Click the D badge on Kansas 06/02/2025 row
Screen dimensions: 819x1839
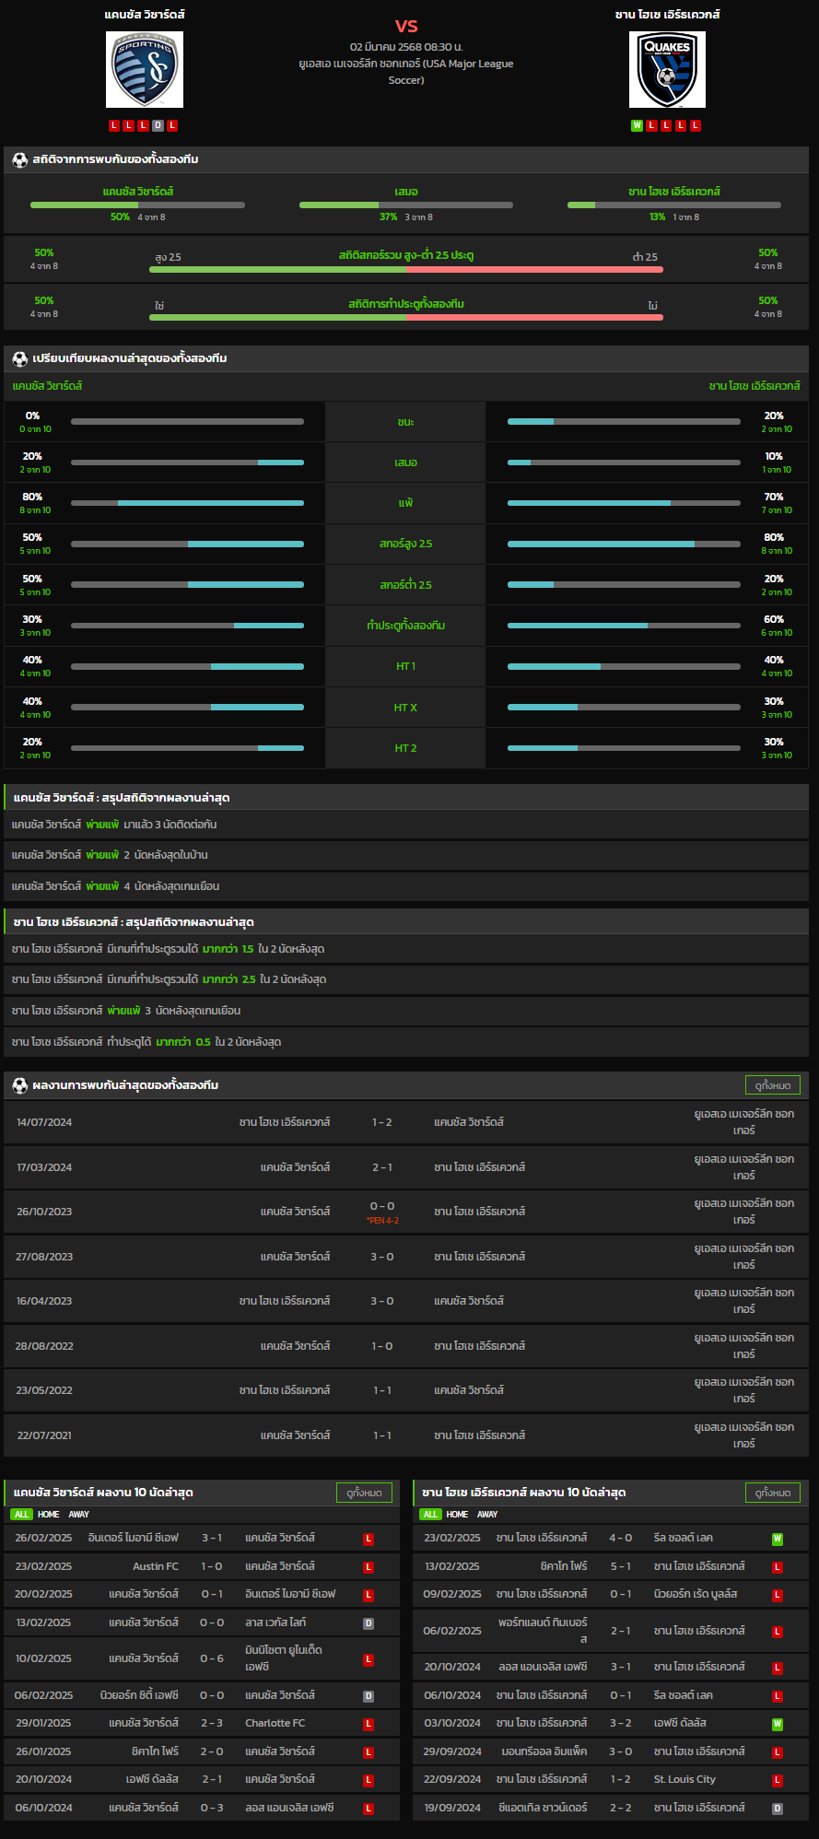tap(369, 1696)
